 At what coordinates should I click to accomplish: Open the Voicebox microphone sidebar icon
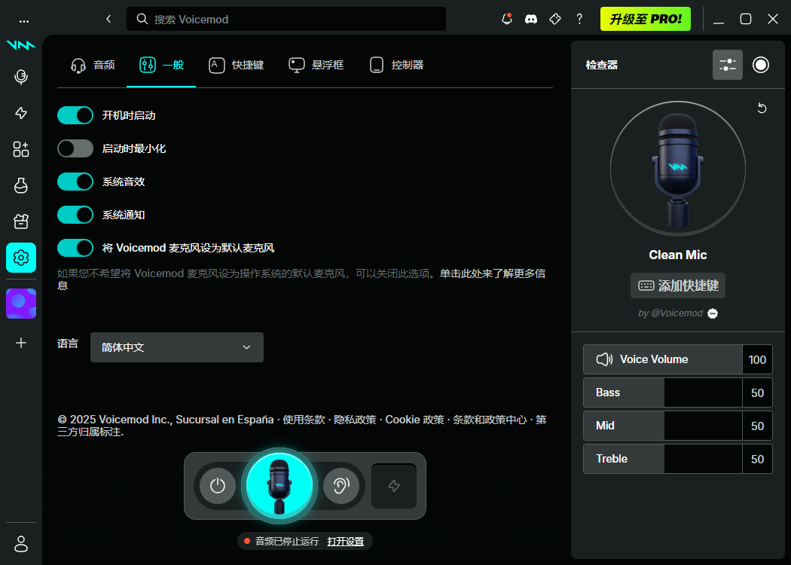[x=20, y=77]
